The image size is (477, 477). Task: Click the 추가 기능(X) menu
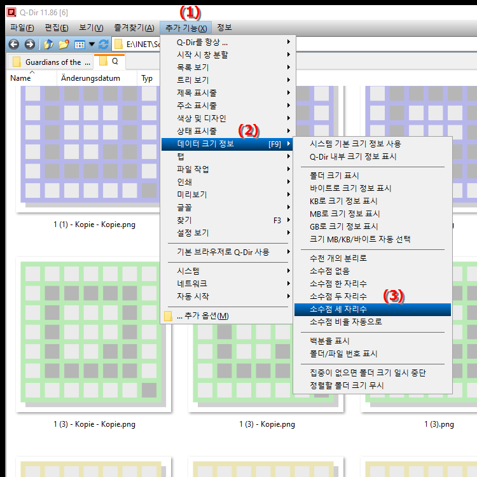(x=186, y=28)
